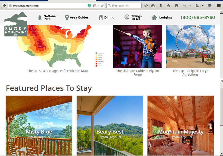
Task: Open the Misty Blue cabin thumbnail
Action: [39, 125]
